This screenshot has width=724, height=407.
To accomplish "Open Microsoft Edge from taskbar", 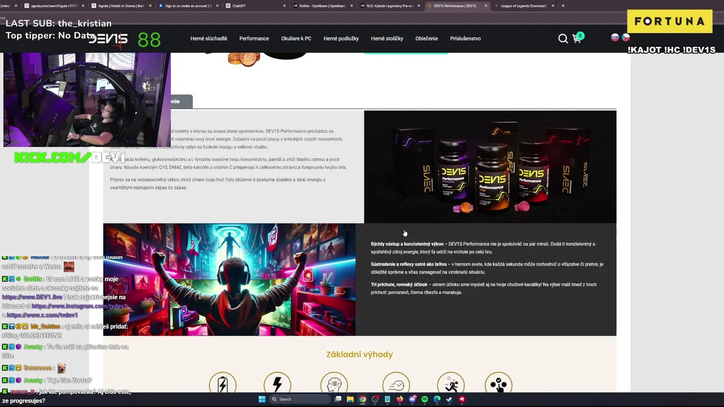I will pos(437,399).
